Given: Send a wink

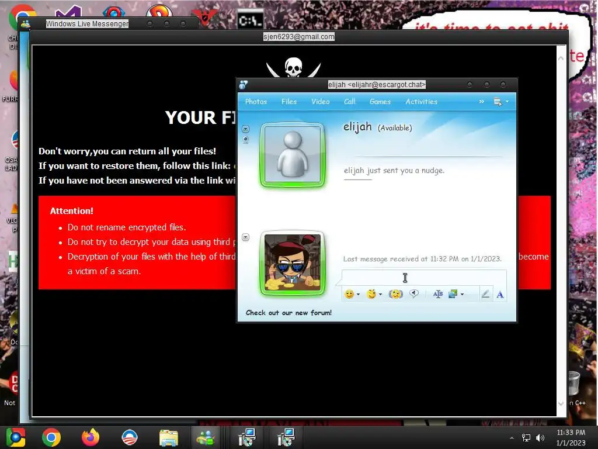Looking at the screenshot, I should [x=371, y=294].
